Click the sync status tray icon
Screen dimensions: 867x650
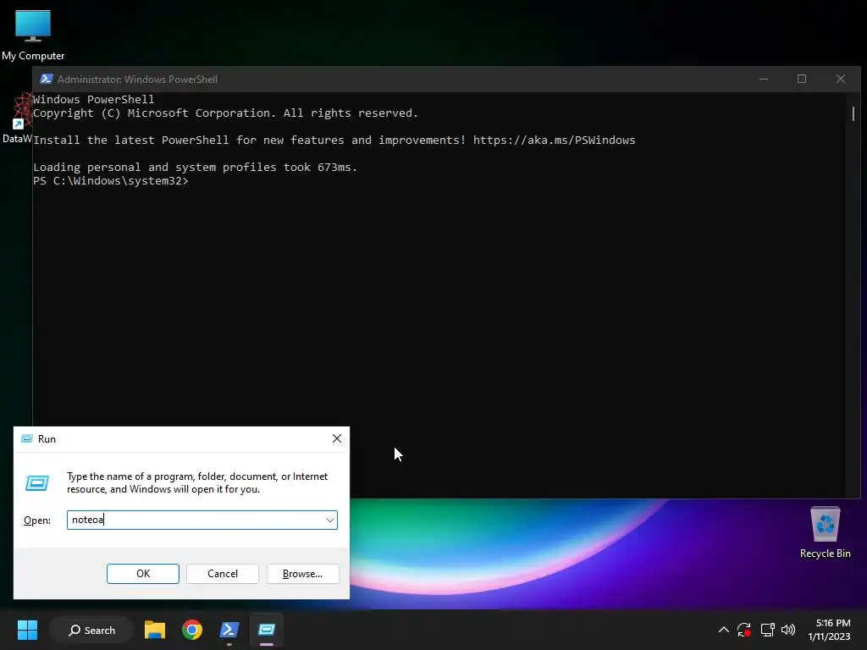point(744,630)
